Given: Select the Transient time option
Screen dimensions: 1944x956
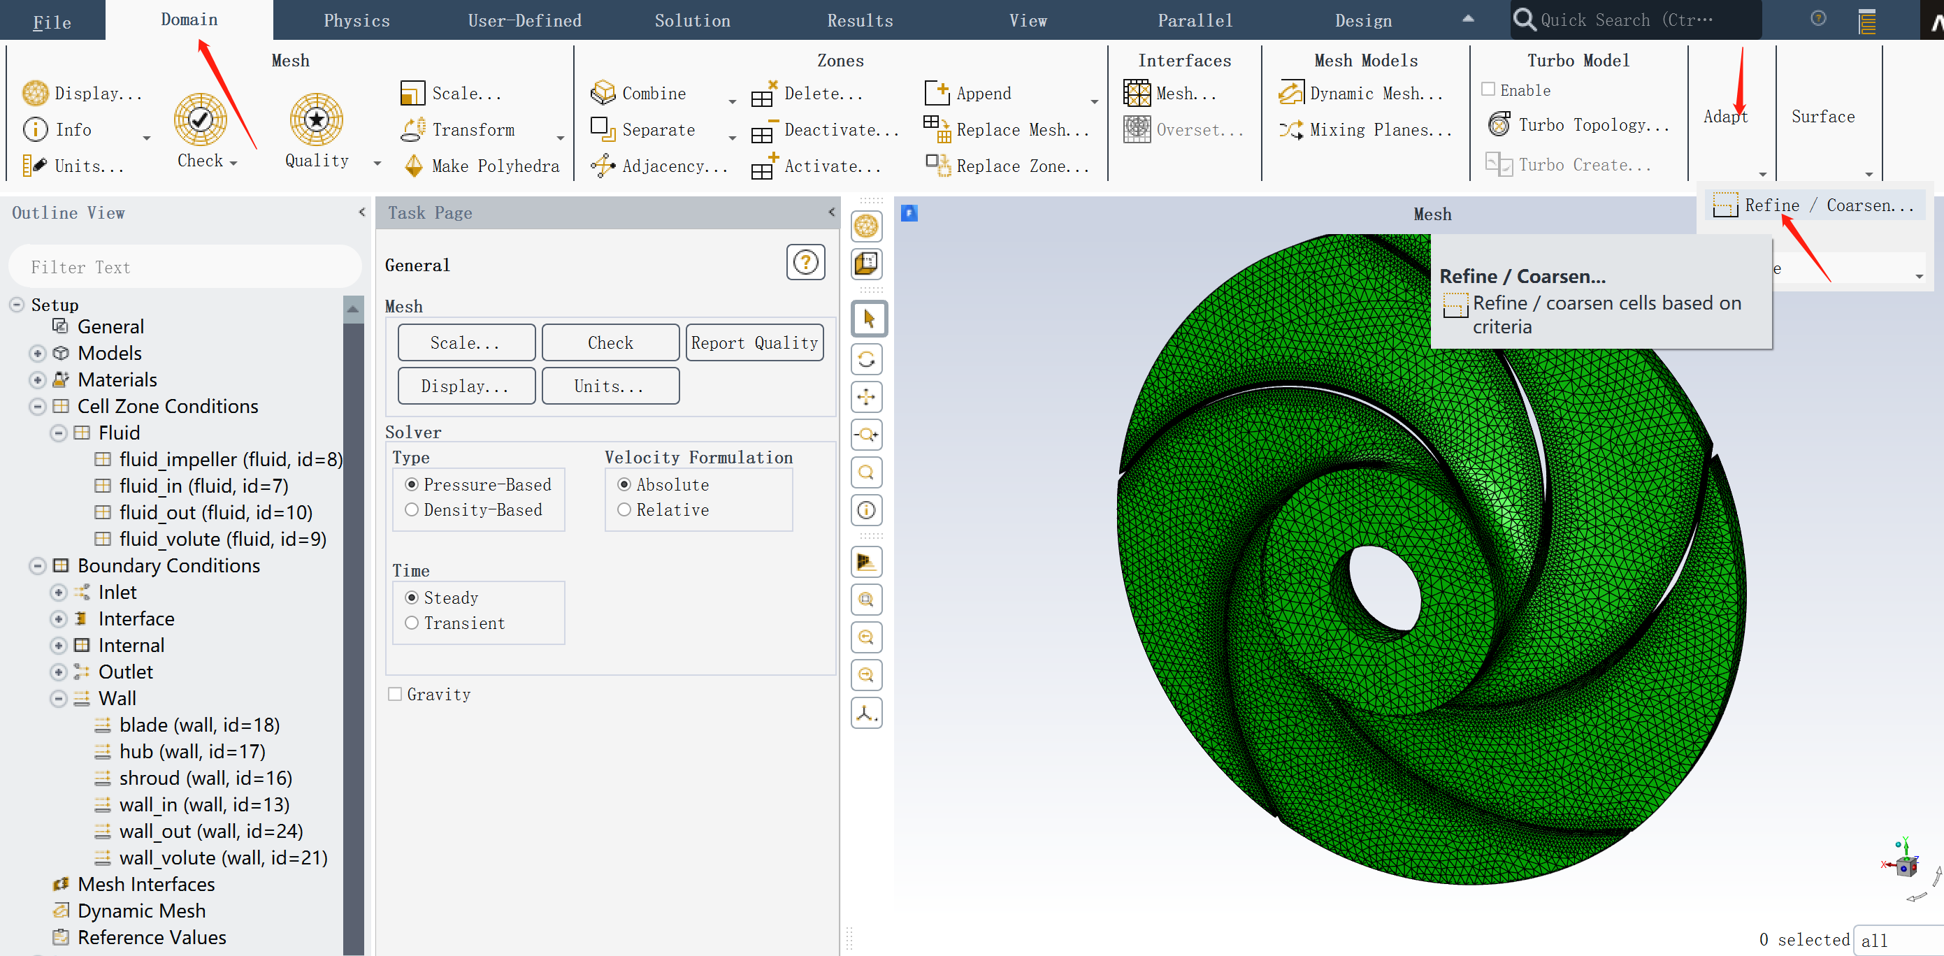Looking at the screenshot, I should coord(412,623).
